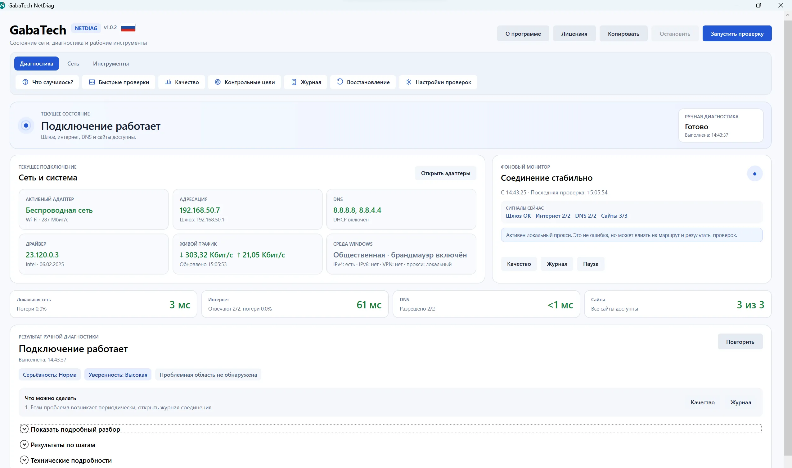Open the "Инструменты" tab
792x468 pixels.
pos(111,63)
